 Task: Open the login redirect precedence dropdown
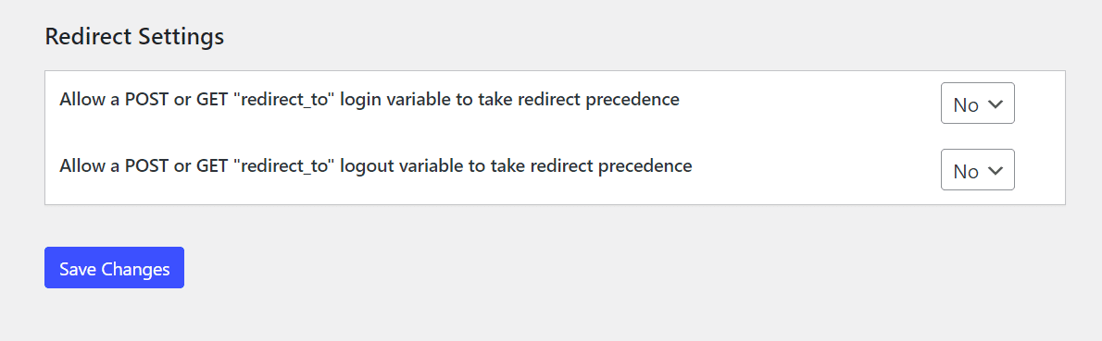coord(977,104)
